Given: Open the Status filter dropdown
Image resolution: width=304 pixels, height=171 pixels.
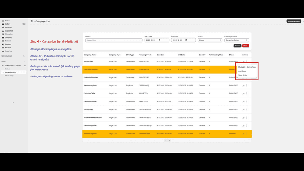Looking at the screenshot, I should 210,40.
